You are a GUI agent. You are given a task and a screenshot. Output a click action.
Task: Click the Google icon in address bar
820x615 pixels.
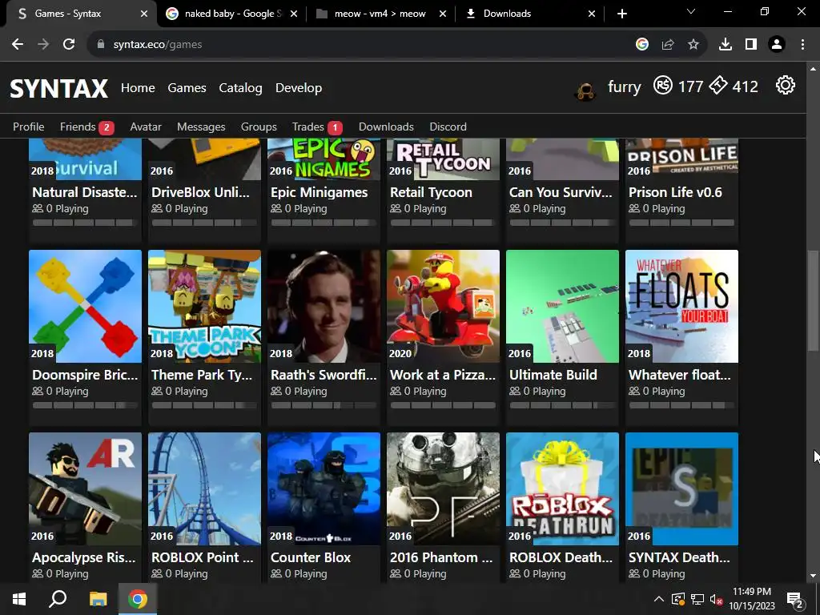tap(642, 45)
